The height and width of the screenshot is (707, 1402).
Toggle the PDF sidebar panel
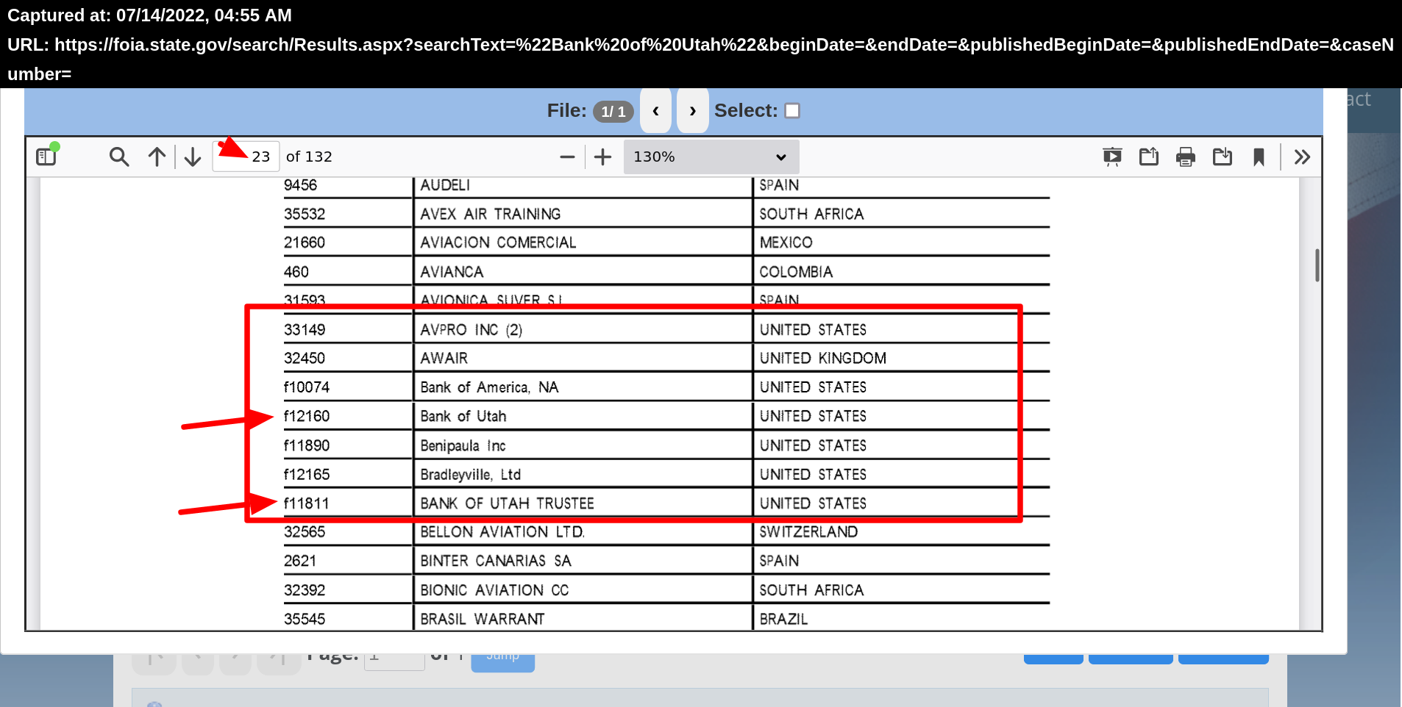pos(47,156)
